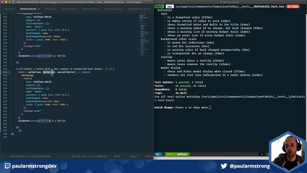Click the 'tooltip' group heading in terminal
The height and width of the screenshot is (173, 307).
[166, 57]
